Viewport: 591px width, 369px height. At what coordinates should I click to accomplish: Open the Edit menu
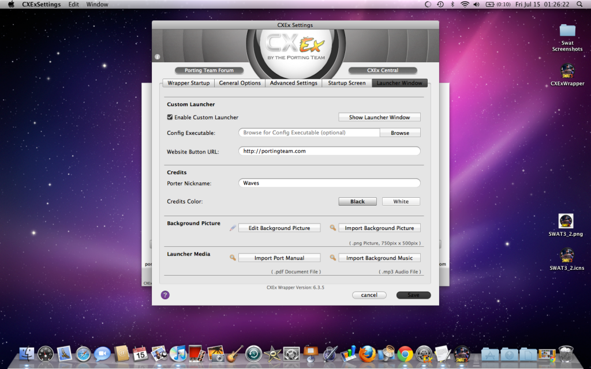click(x=73, y=5)
